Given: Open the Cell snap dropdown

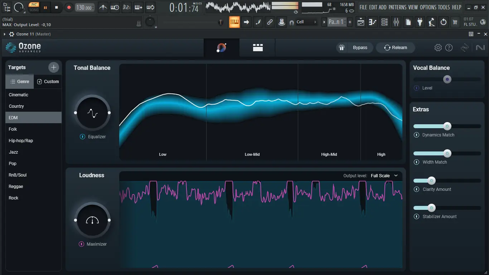Looking at the screenshot, I should [307, 22].
